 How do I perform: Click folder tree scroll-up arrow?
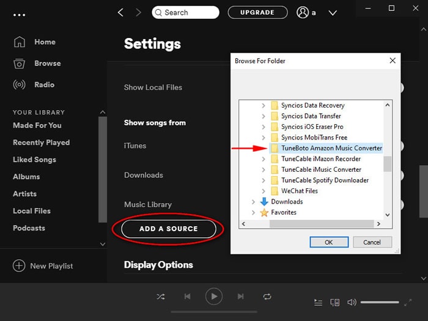point(387,105)
